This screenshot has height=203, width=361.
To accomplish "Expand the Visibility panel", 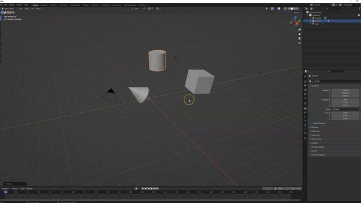I will [x=314, y=143].
